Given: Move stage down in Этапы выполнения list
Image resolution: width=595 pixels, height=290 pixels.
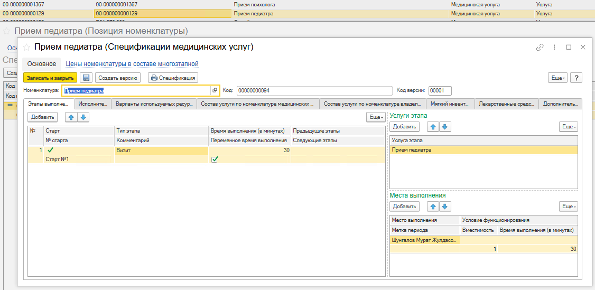Looking at the screenshot, I should click(x=83, y=117).
